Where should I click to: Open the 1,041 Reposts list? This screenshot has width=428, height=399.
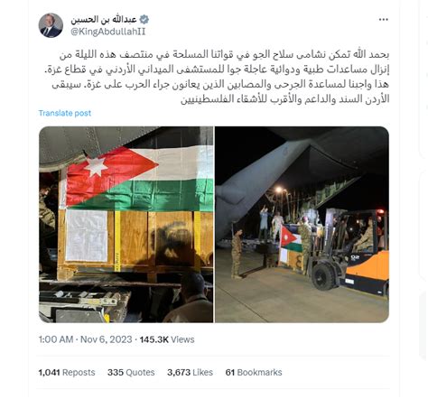(x=67, y=373)
